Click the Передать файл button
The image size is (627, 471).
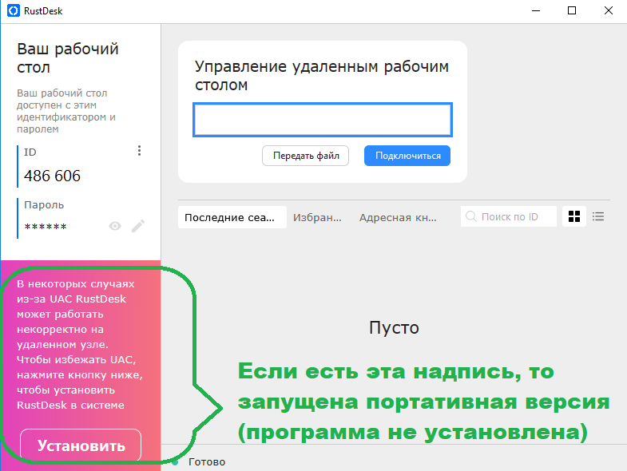(x=305, y=156)
